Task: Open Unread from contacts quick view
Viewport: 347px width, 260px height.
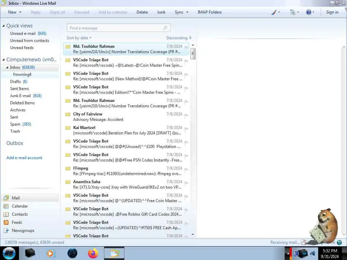Action: [30, 41]
